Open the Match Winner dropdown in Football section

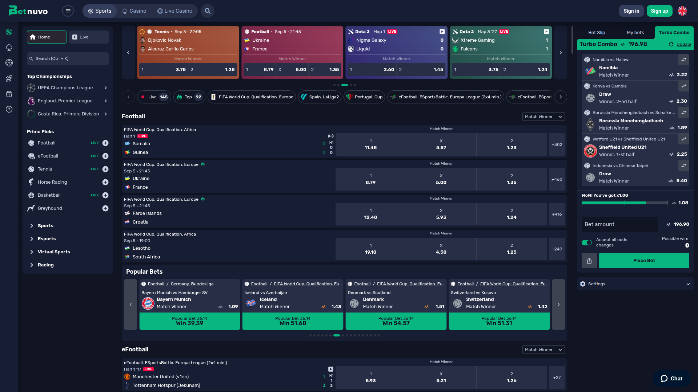click(543, 117)
